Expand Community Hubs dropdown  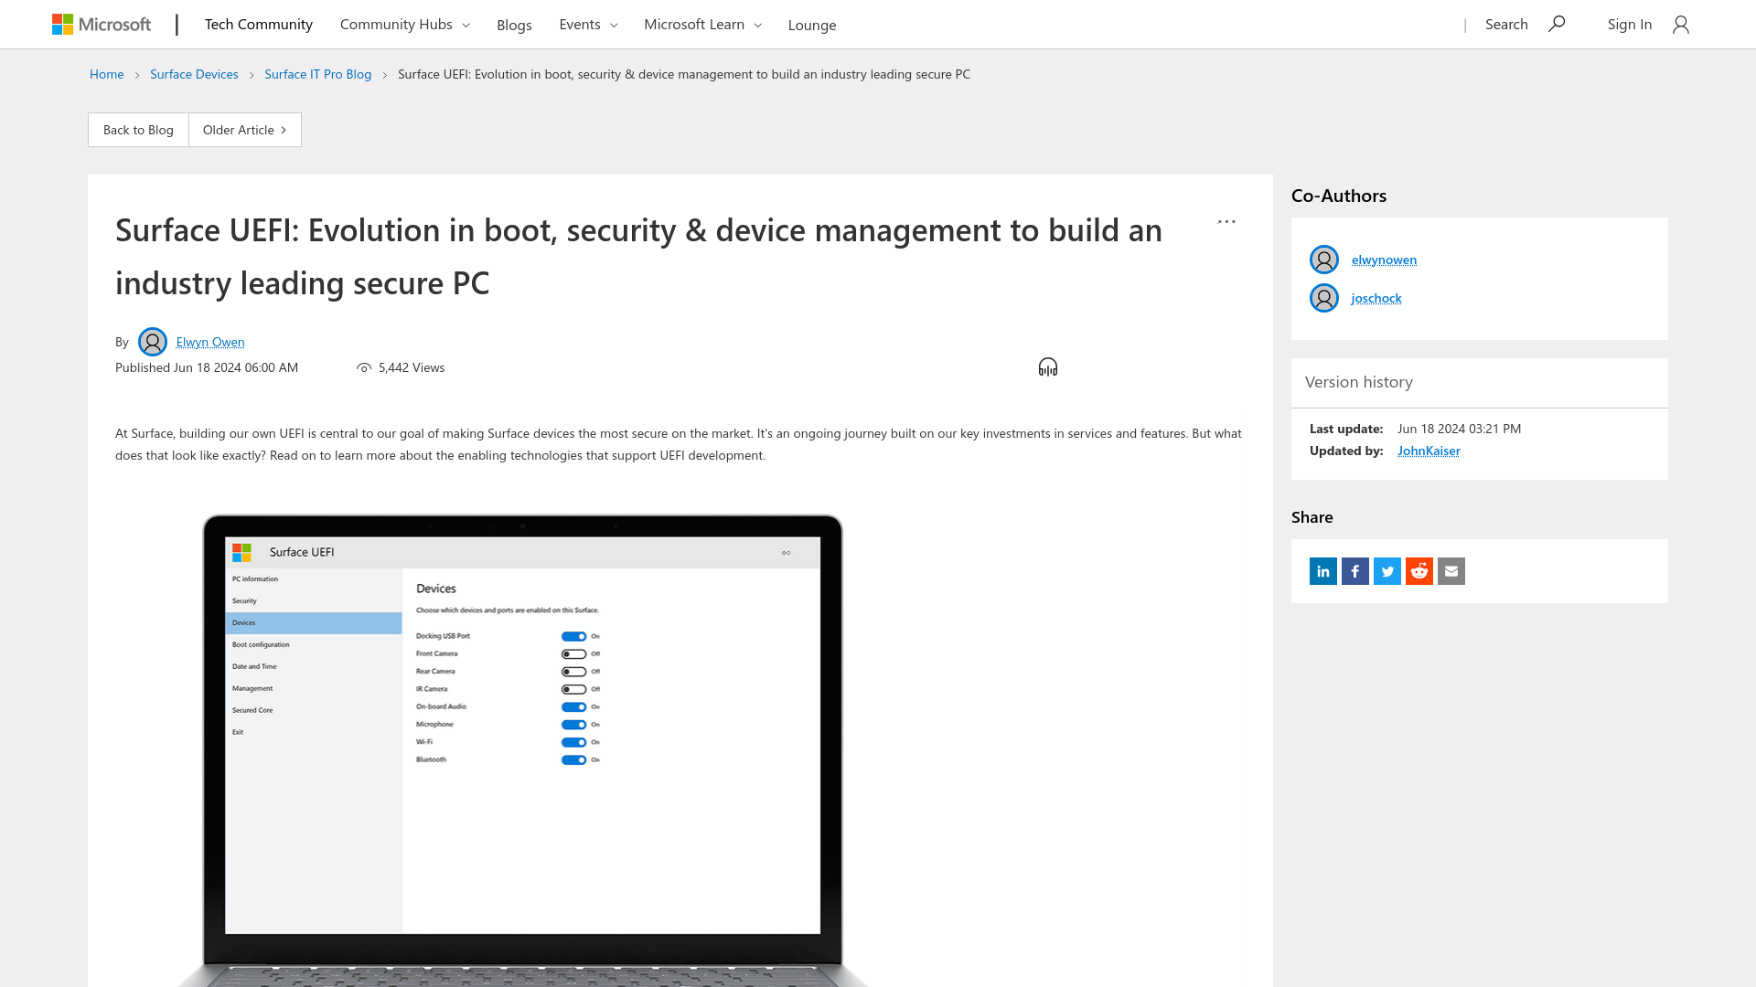tap(405, 25)
